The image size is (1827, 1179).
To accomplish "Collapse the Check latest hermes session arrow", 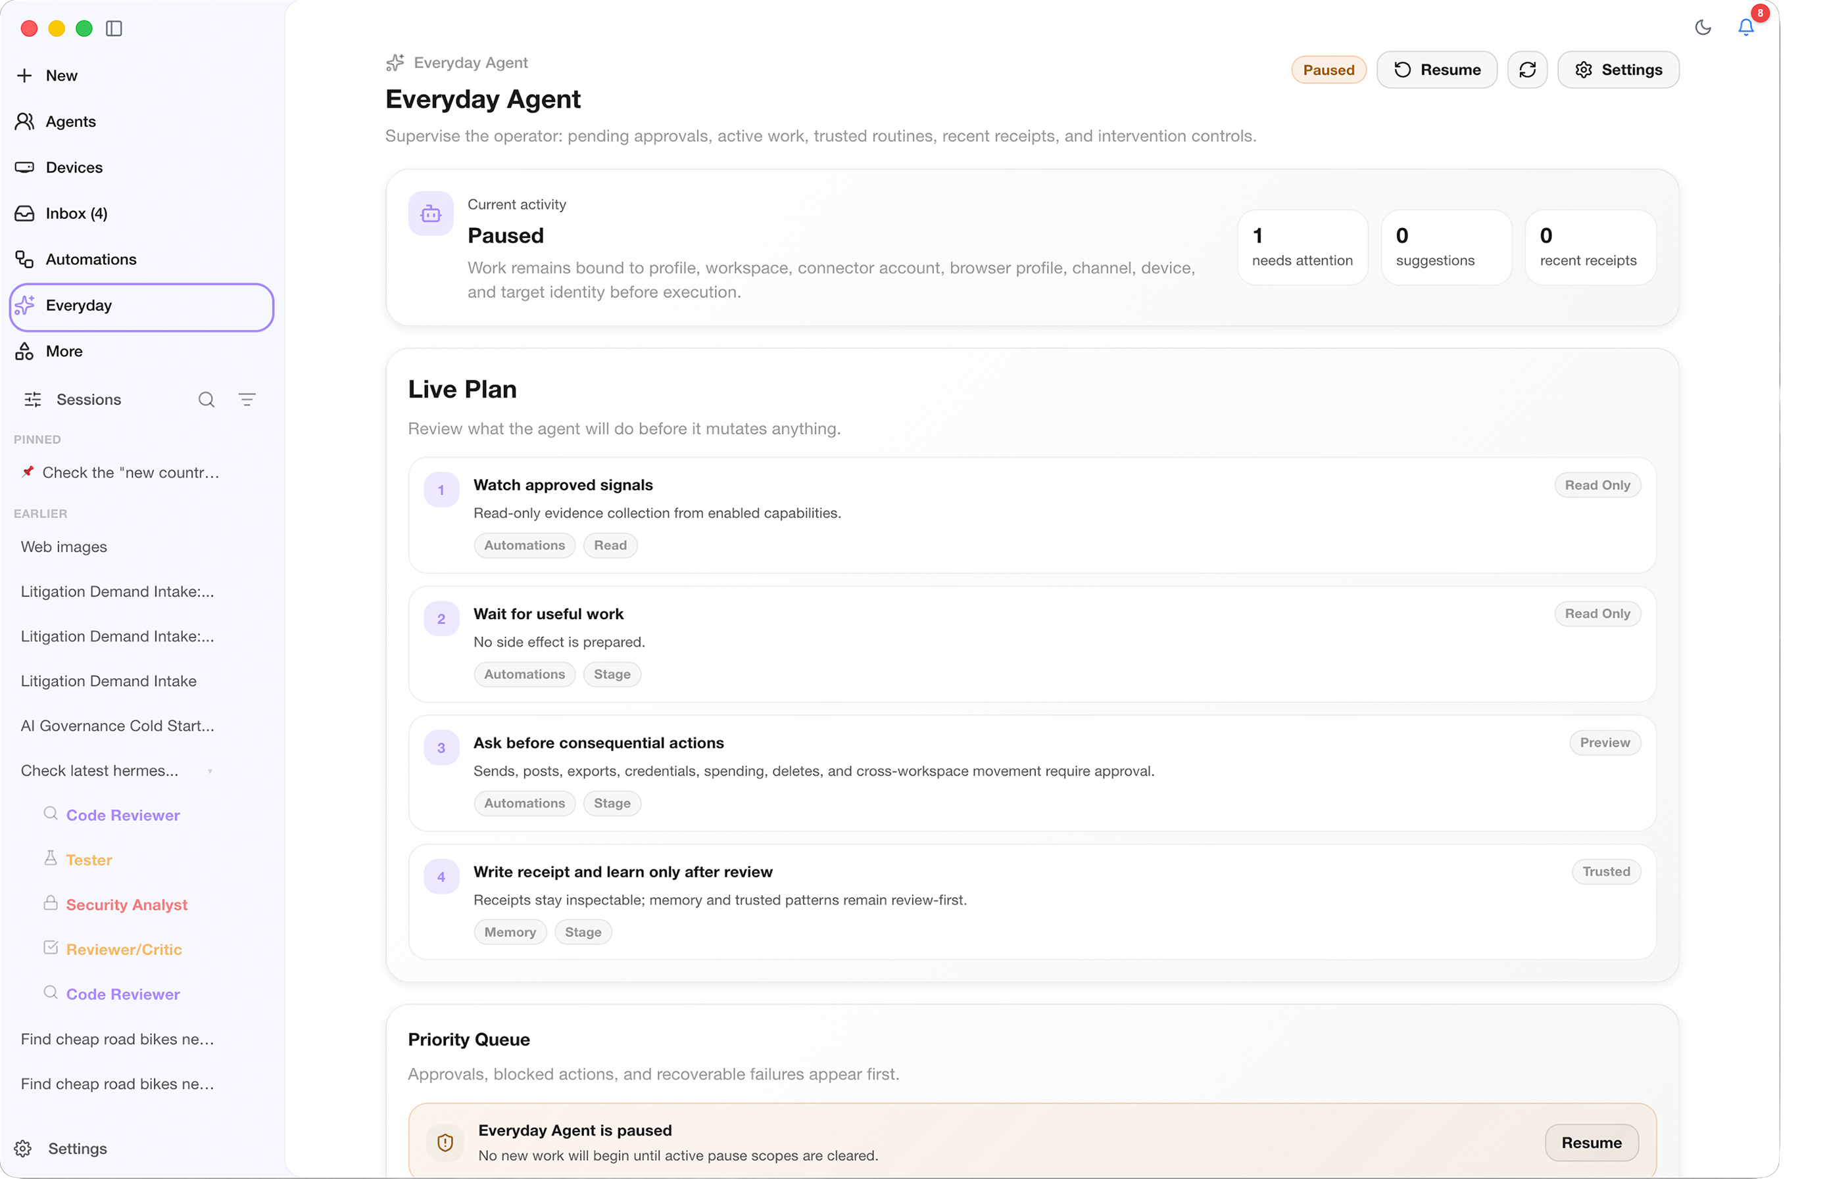I will point(210,771).
